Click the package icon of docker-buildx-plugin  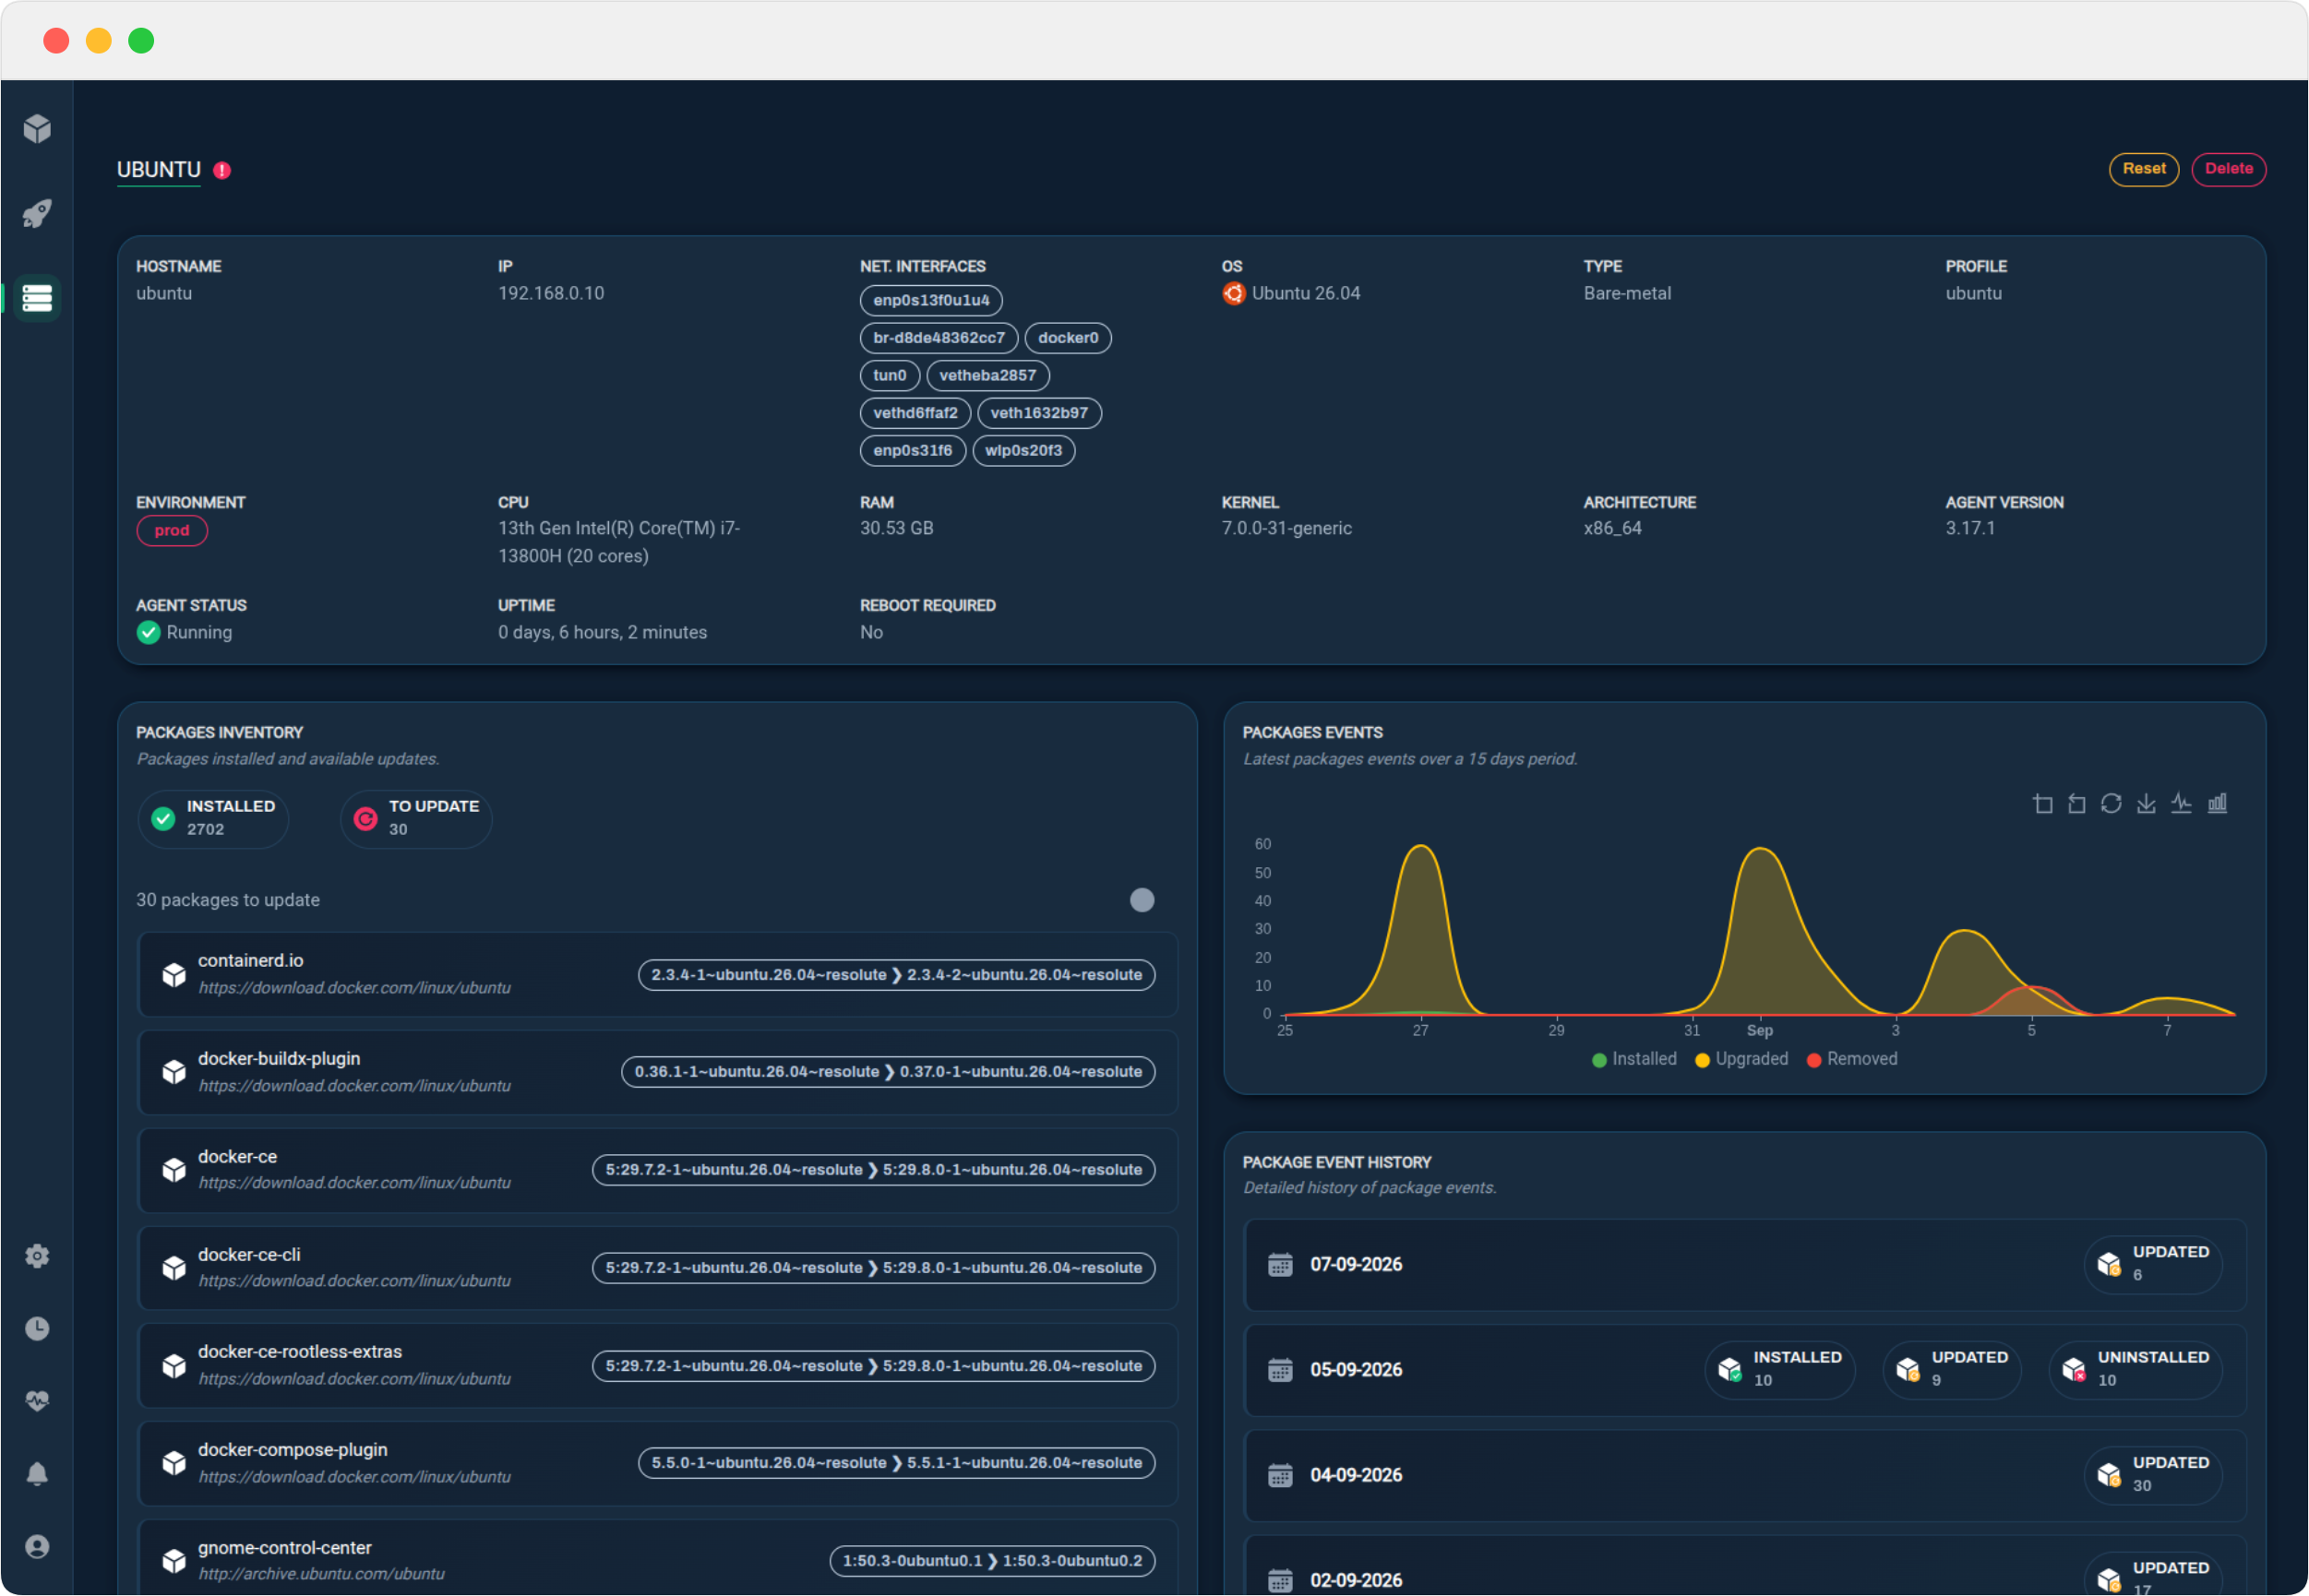(174, 1072)
